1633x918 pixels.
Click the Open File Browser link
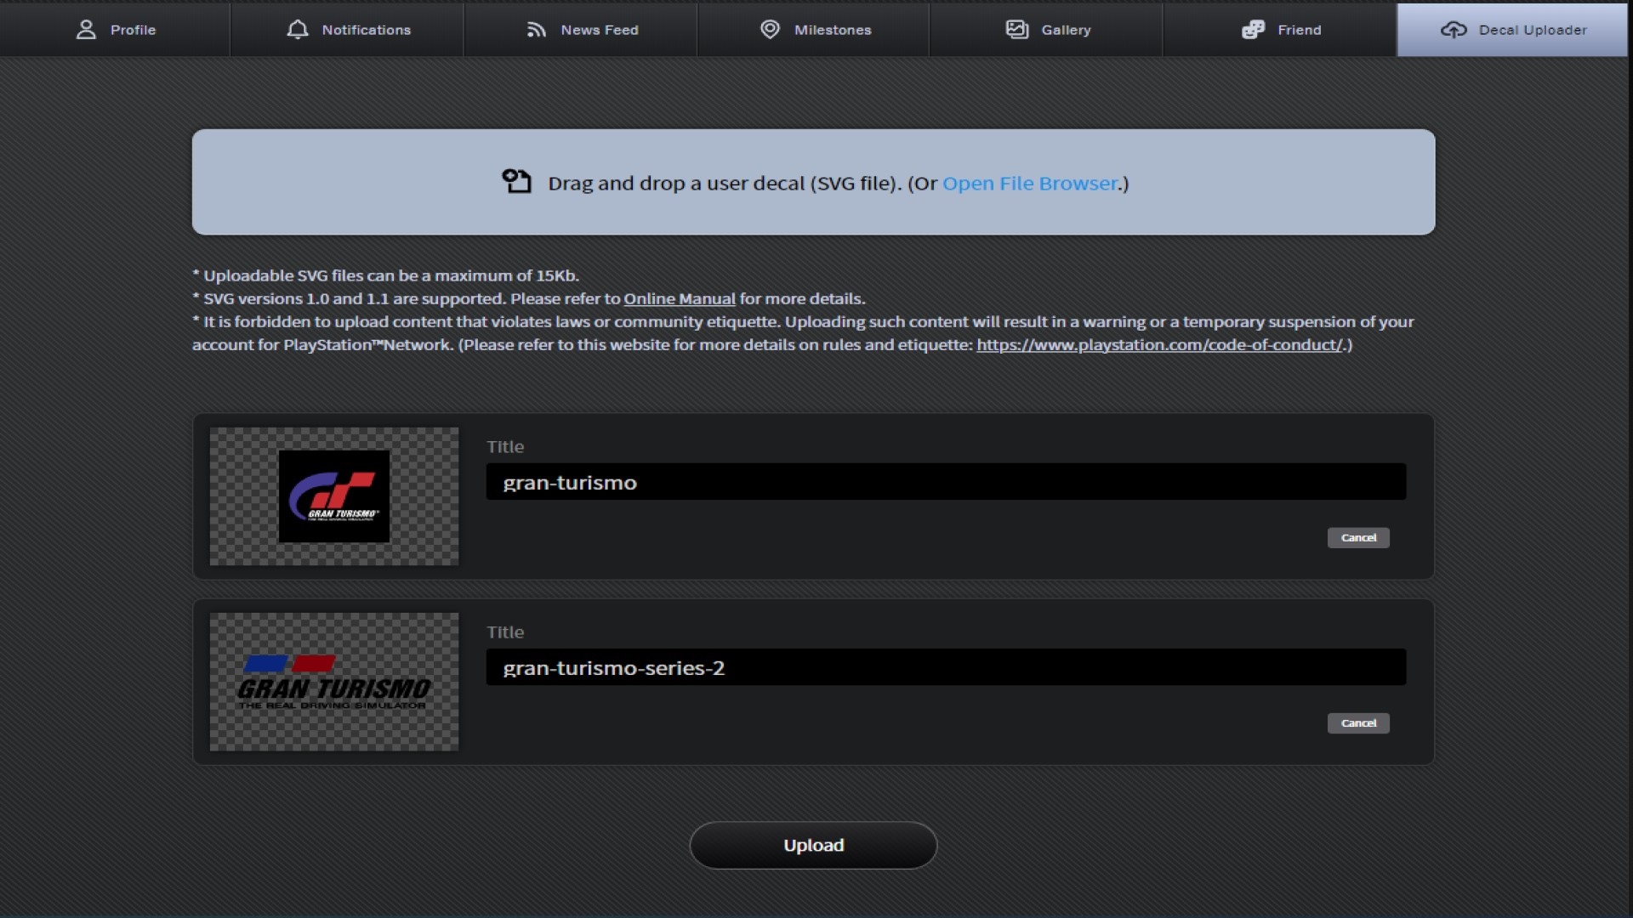coord(1029,184)
